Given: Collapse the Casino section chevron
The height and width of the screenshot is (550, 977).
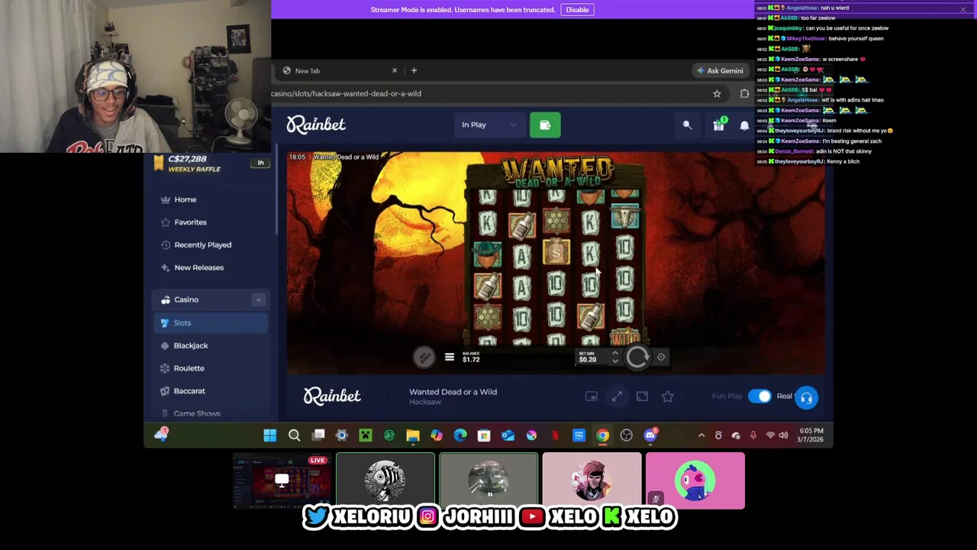Looking at the screenshot, I should pyautogui.click(x=258, y=299).
